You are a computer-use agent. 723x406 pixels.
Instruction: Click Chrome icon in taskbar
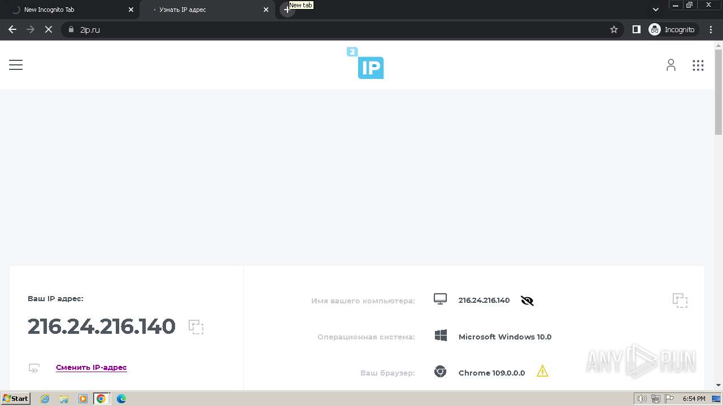tap(101, 399)
